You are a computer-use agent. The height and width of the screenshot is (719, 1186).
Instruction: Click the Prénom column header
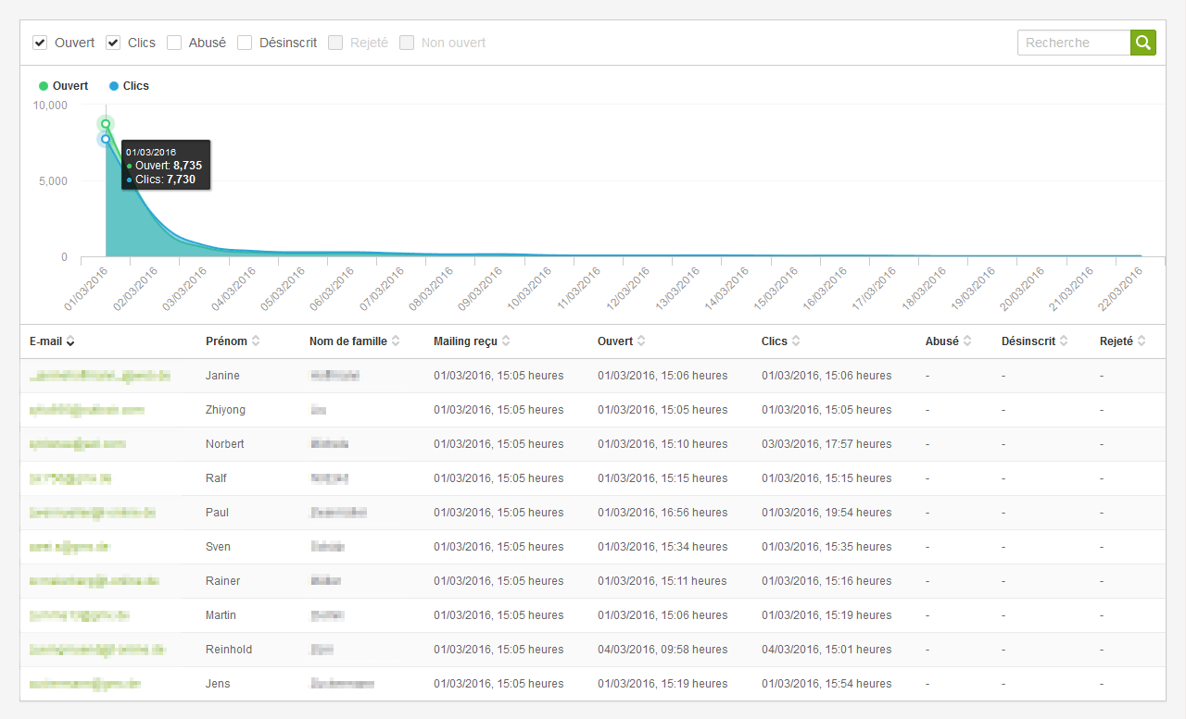tap(226, 341)
